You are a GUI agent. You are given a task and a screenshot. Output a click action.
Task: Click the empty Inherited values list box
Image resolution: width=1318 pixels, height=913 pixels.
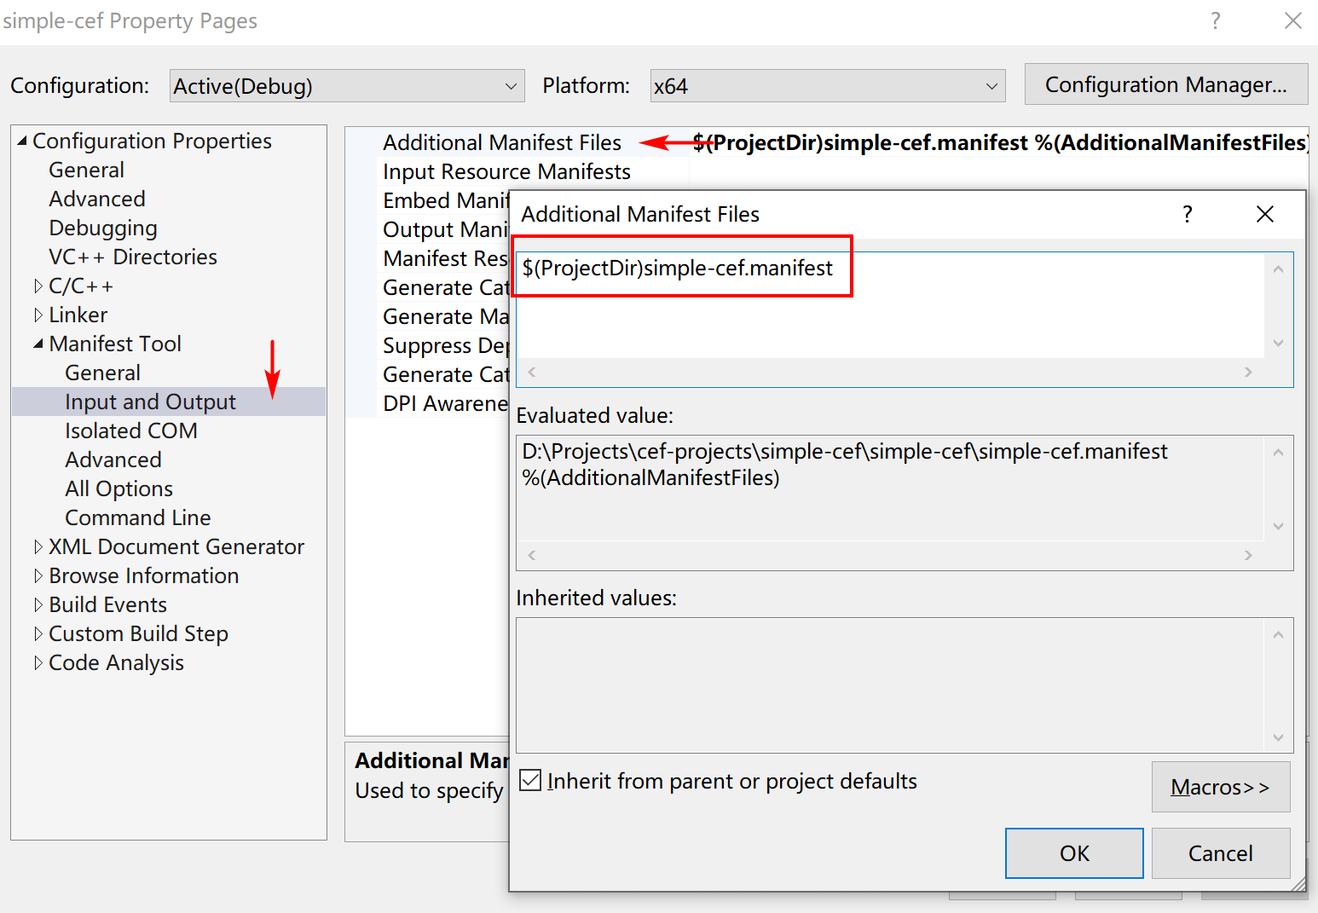tap(890, 685)
